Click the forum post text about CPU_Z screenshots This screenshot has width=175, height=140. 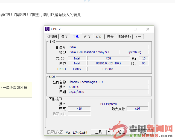click(x=41, y=15)
